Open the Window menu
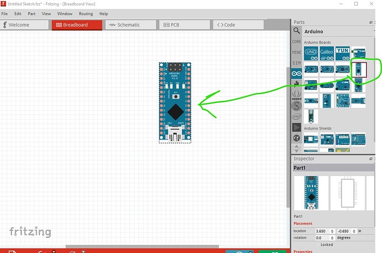The image size is (382, 253). click(x=65, y=14)
